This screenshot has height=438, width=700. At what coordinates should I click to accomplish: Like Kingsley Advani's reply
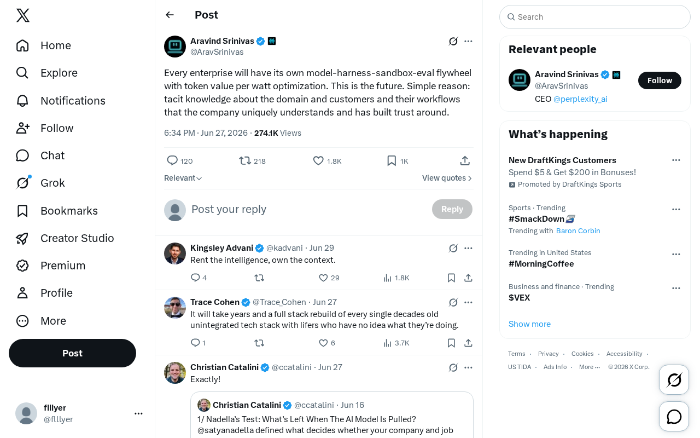(x=329, y=278)
